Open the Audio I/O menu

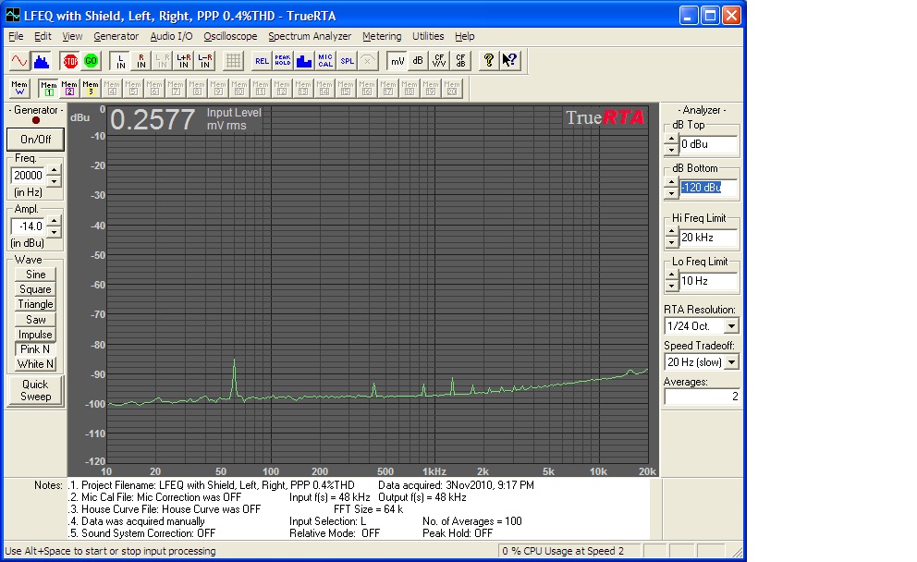[171, 36]
